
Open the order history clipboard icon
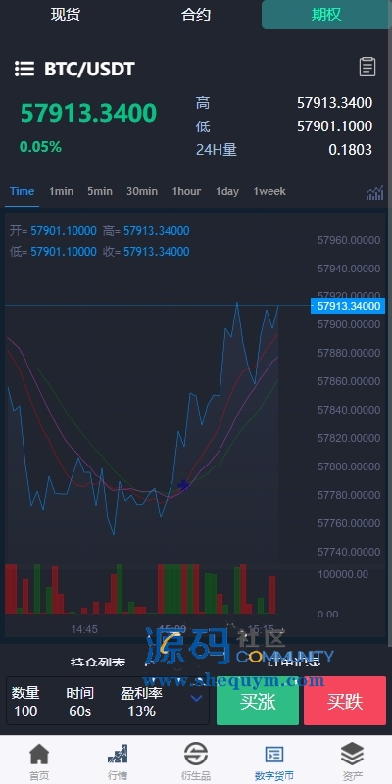pos(367,67)
